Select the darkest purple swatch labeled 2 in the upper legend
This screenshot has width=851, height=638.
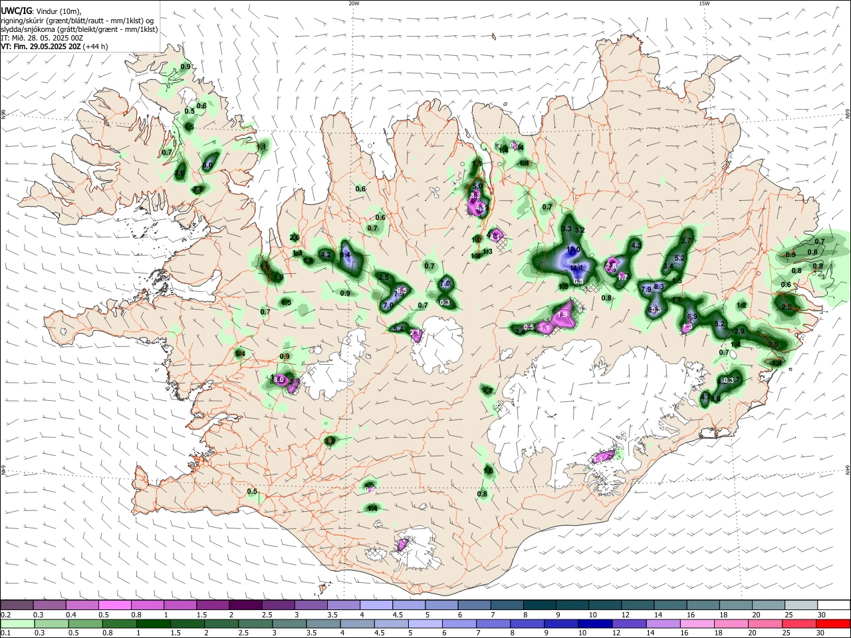click(x=245, y=605)
